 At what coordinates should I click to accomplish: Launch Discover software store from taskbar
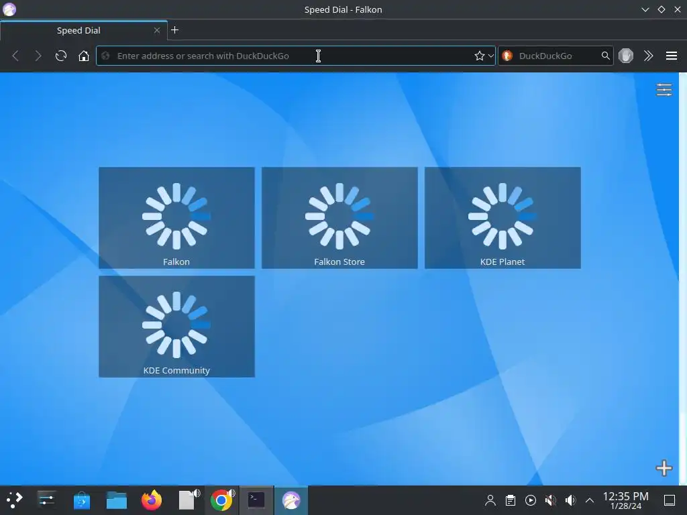(x=81, y=500)
